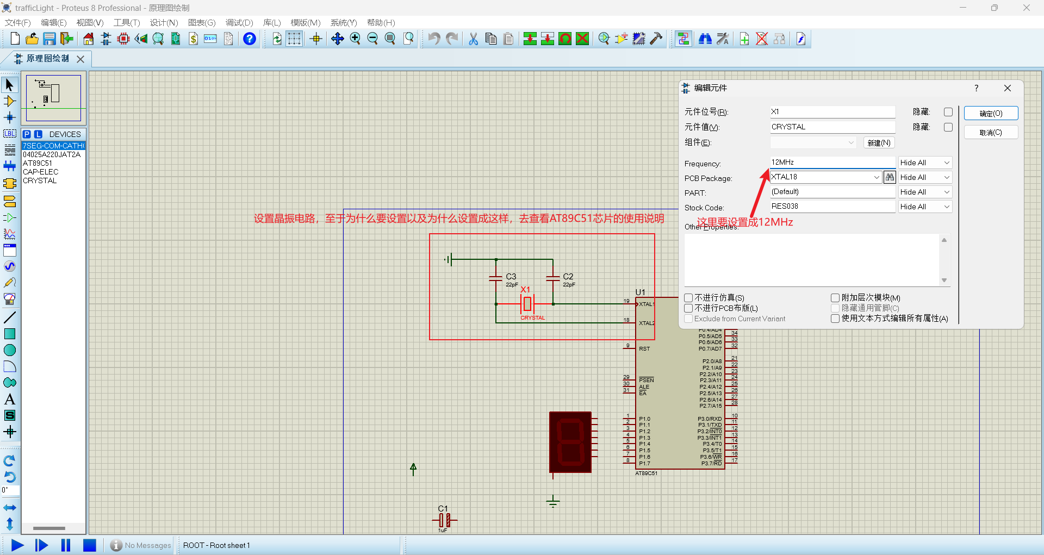This screenshot has height=555, width=1044.
Task: Switch to the 原理图绘制 tab
Action: pos(48,59)
